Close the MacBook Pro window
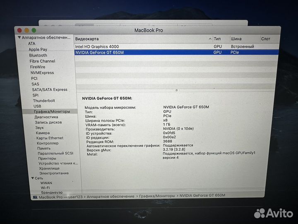 coord(19,30)
